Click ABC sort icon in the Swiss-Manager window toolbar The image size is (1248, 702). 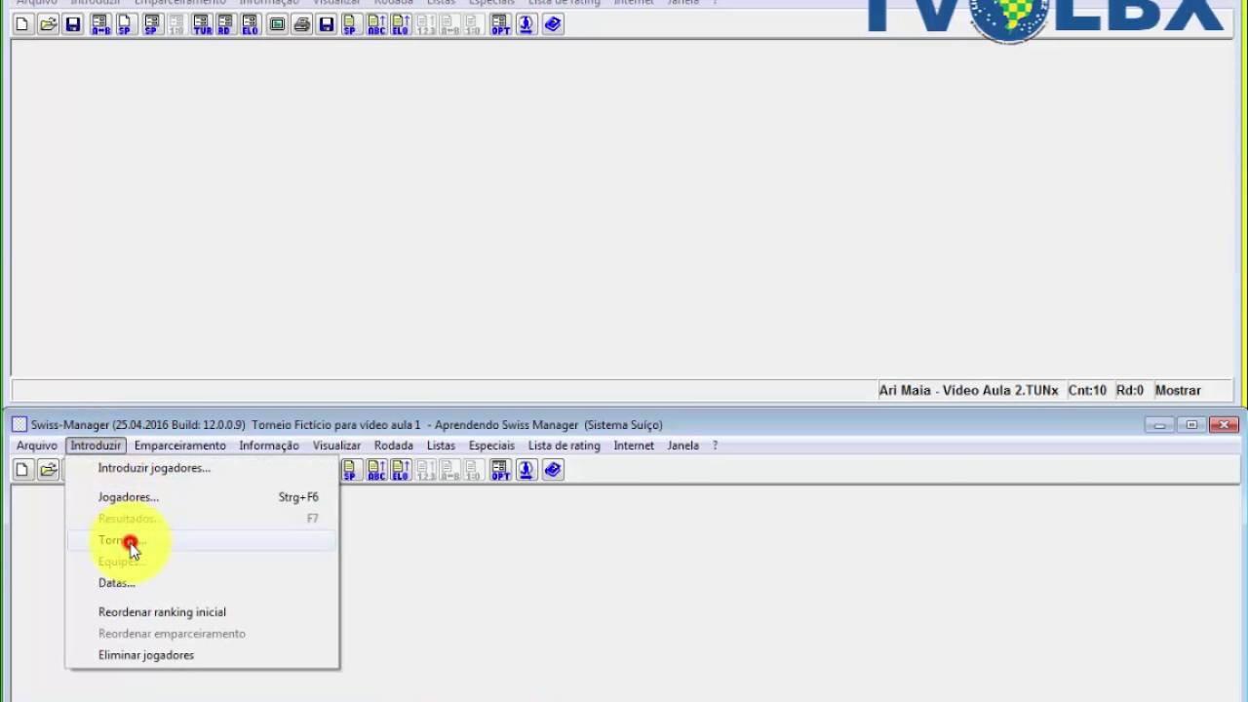coord(376,470)
